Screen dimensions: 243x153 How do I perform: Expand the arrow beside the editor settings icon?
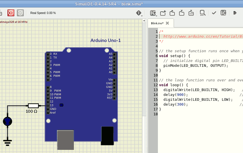pyautogui.click(x=156, y=16)
